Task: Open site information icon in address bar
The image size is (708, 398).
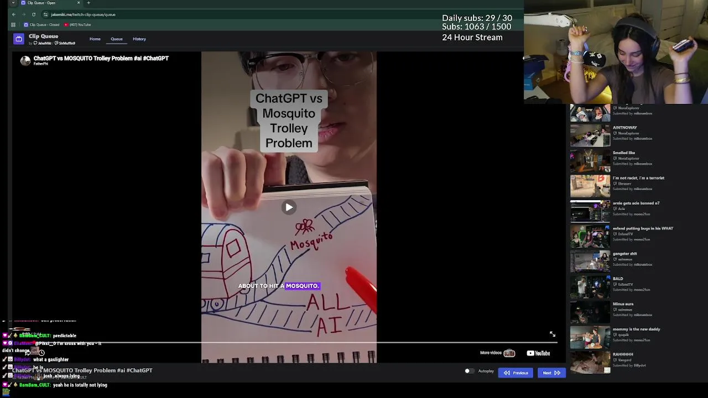Action: (x=45, y=14)
